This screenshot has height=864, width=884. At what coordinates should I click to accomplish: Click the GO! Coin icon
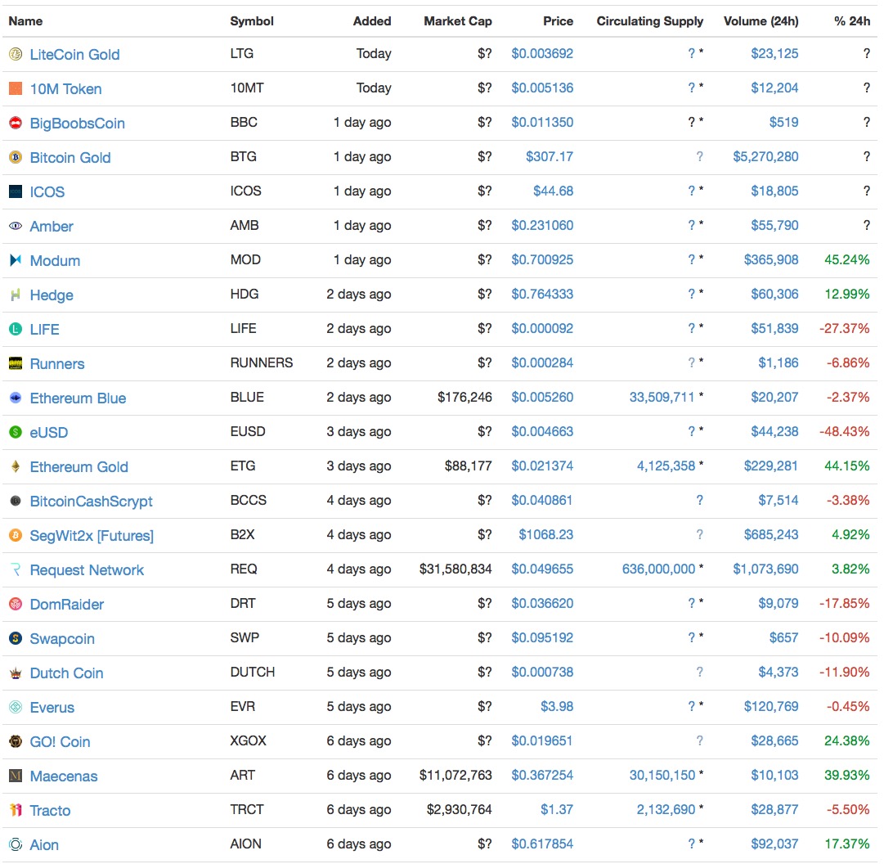click(16, 741)
